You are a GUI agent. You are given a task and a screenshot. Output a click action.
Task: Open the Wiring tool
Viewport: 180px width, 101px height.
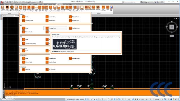point(67,8)
